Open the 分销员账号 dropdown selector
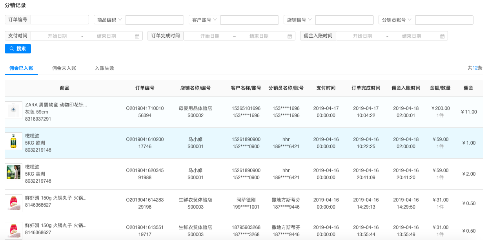The image size is (488, 240). point(397,20)
